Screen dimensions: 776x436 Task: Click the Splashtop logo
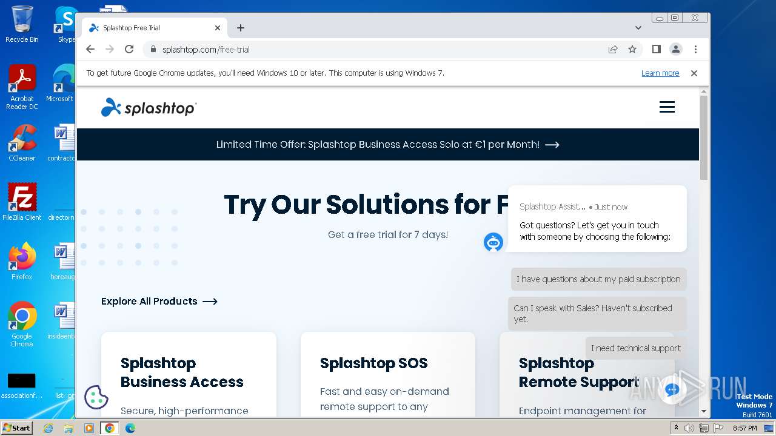[x=149, y=107]
